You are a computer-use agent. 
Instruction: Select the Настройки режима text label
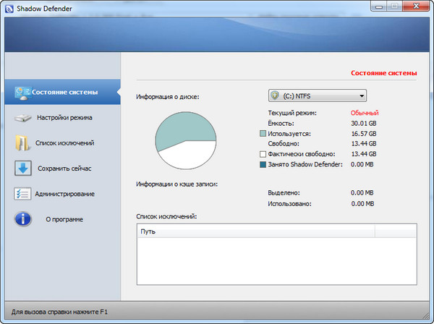64,117
